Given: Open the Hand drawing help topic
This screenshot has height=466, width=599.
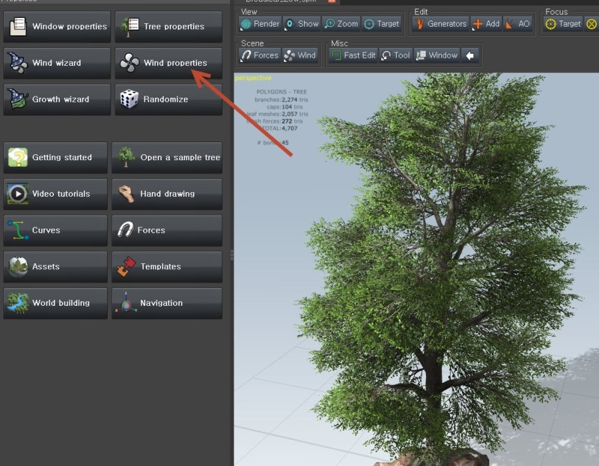Looking at the screenshot, I should (x=166, y=194).
